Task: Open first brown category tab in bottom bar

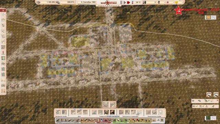Action: click(x=82, y=120)
